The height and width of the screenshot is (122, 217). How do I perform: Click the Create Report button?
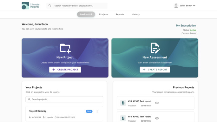pyautogui.click(x=155, y=70)
